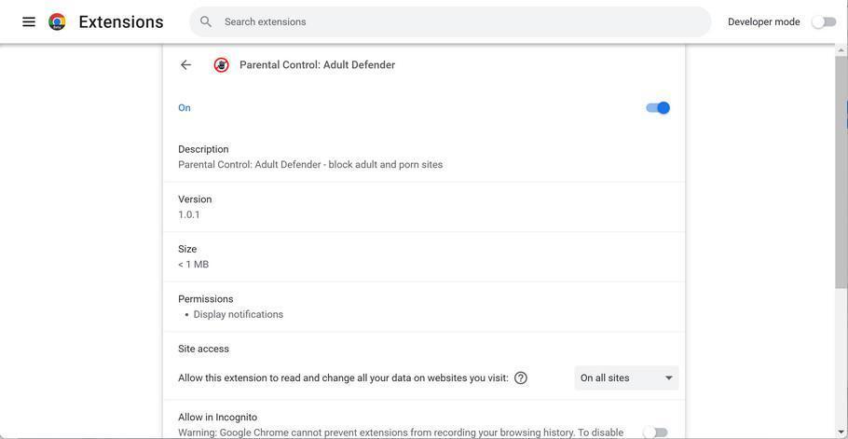Click the scrollbar up arrow

click(841, 49)
